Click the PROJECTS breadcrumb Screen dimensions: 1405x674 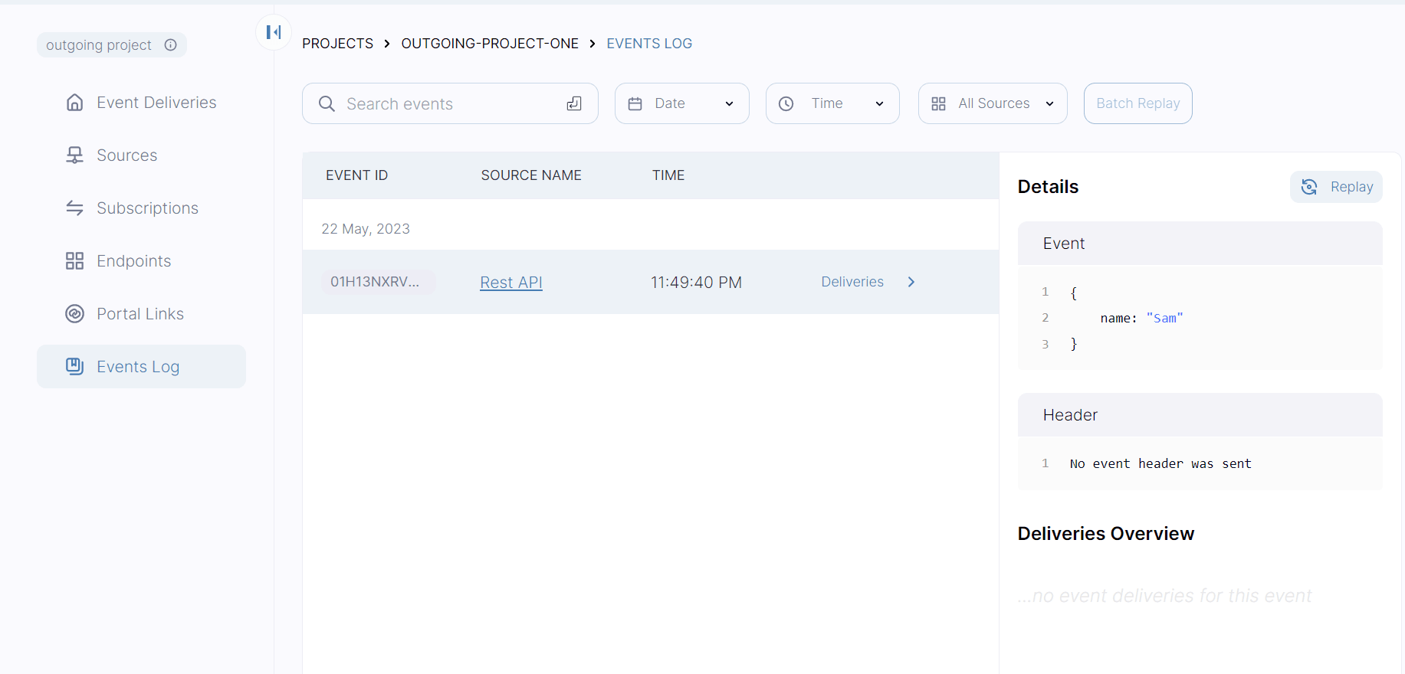337,44
